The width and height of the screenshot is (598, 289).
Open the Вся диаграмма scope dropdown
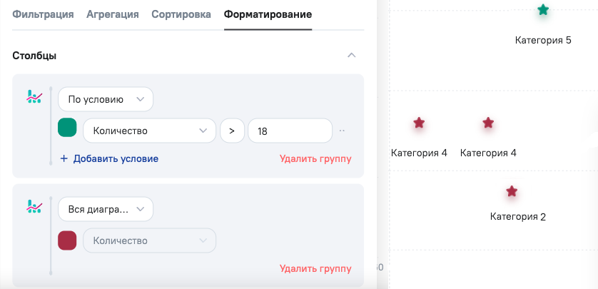pyautogui.click(x=105, y=210)
